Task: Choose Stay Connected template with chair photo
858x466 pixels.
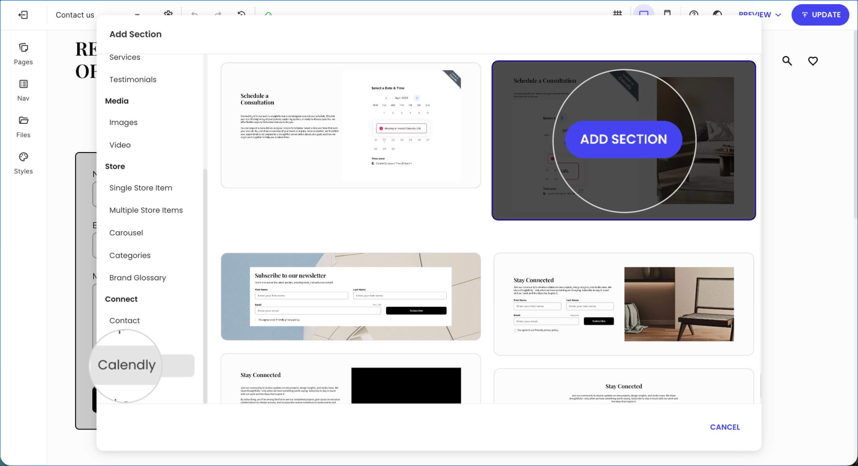Action: pyautogui.click(x=623, y=304)
